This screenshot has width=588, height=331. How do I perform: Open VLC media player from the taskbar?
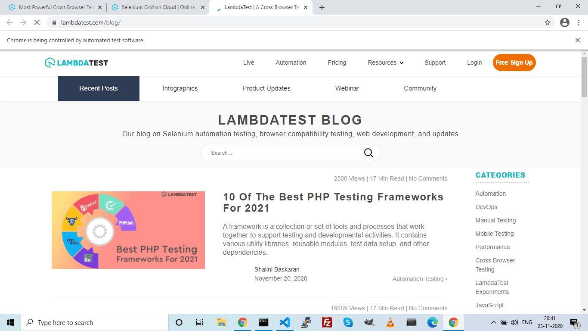390,322
